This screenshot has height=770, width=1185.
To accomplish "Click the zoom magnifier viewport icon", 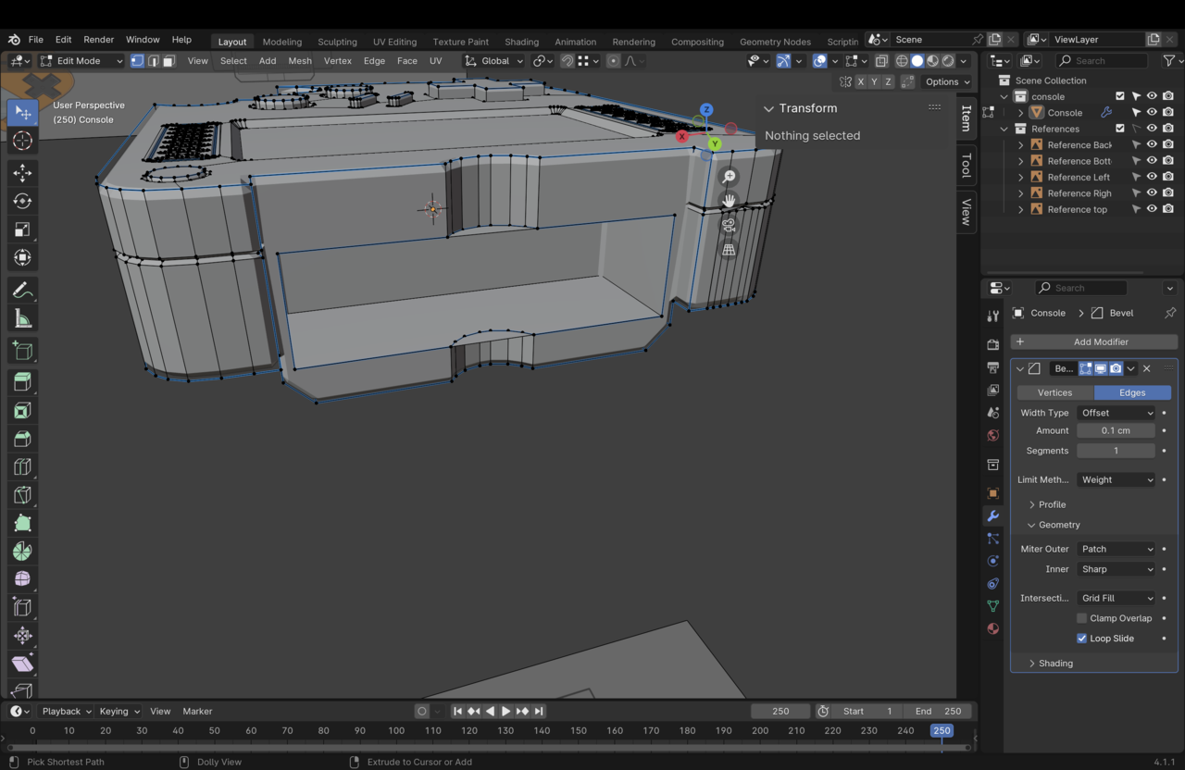I will (x=729, y=177).
